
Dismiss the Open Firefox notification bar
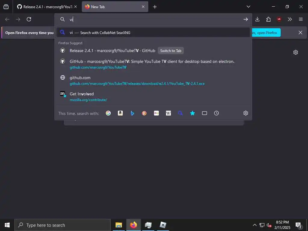[x=300, y=32]
